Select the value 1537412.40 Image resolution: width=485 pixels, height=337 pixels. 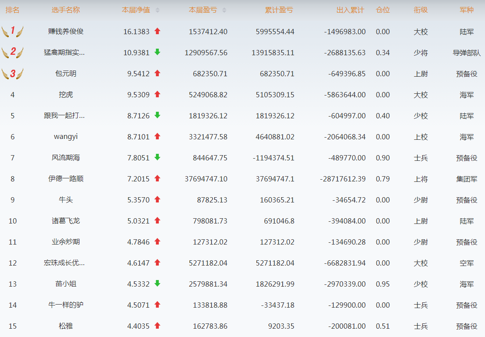[208, 32]
